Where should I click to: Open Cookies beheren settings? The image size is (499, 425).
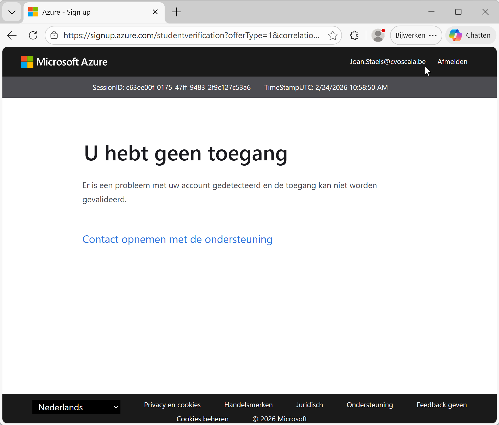coord(202,419)
